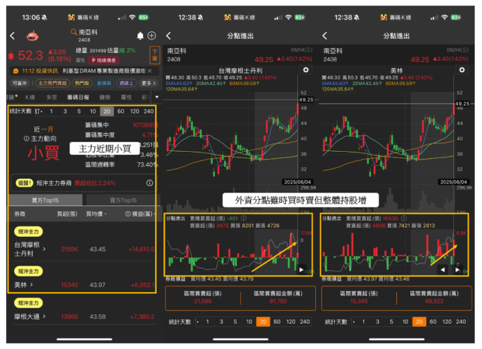Tap the orange search magnifier beside 南亞科
Viewport: 482px width, 349px height.
[74, 32]
